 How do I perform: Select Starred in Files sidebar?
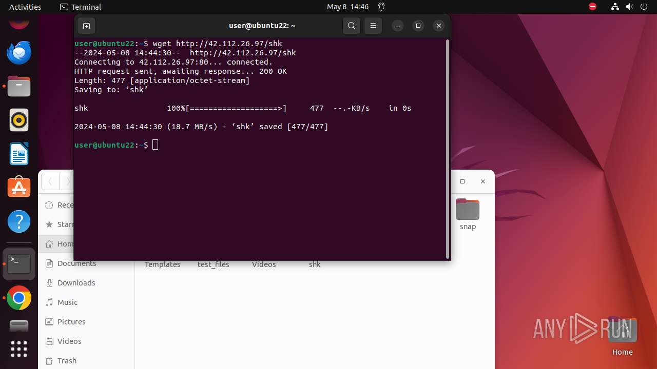56,224
